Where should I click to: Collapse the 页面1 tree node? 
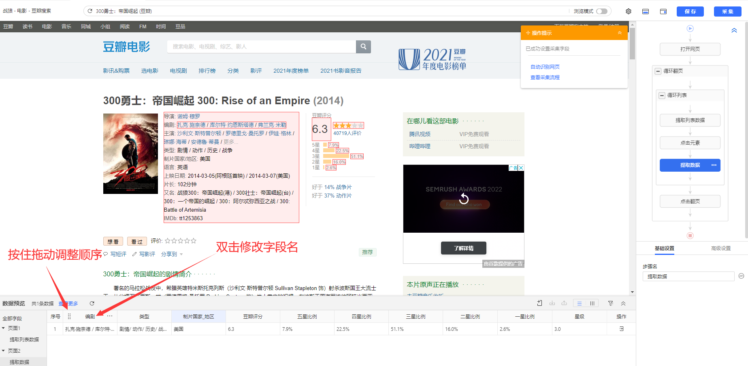point(3,328)
